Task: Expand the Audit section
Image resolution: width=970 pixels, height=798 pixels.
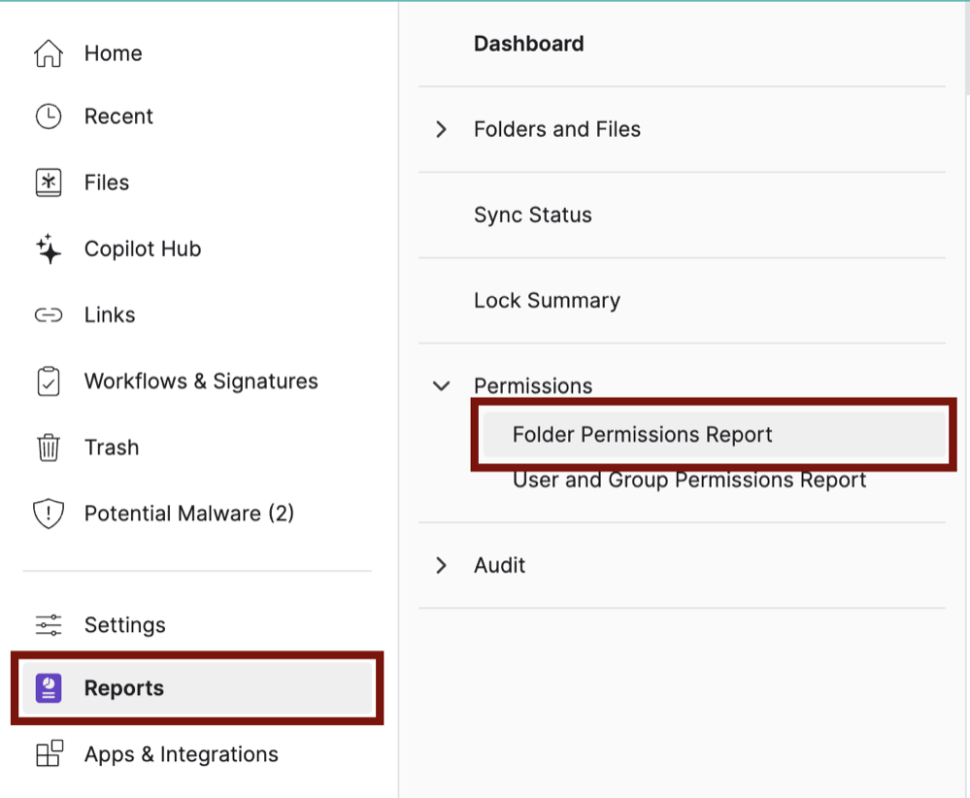Action: click(442, 564)
